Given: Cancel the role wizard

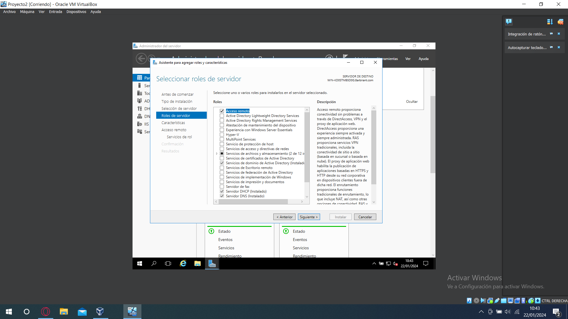Looking at the screenshot, I should pyautogui.click(x=365, y=217).
